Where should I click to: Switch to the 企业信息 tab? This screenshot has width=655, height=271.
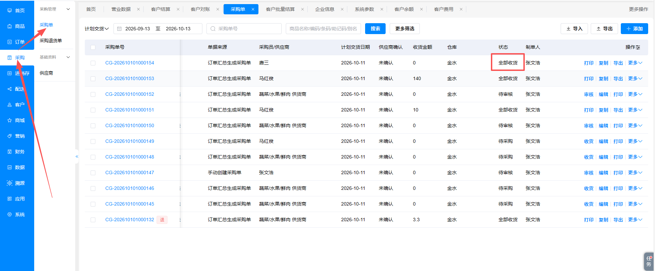pos(325,9)
